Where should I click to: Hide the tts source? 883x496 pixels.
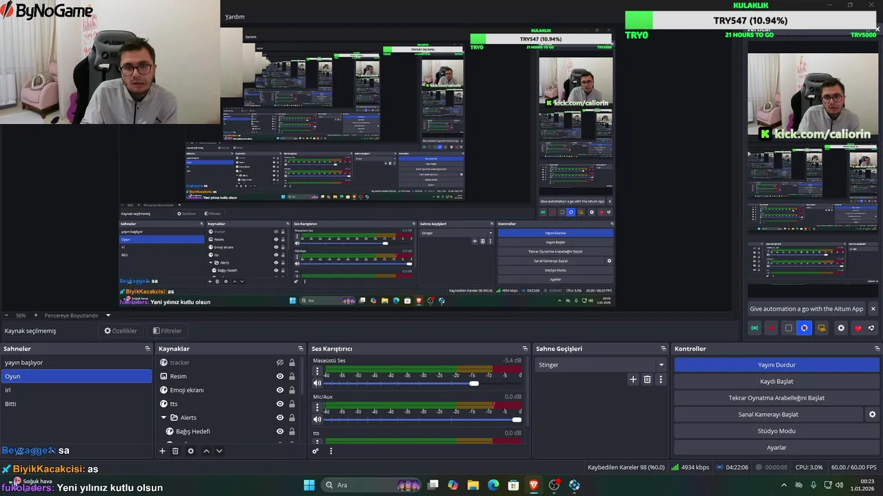coord(280,404)
